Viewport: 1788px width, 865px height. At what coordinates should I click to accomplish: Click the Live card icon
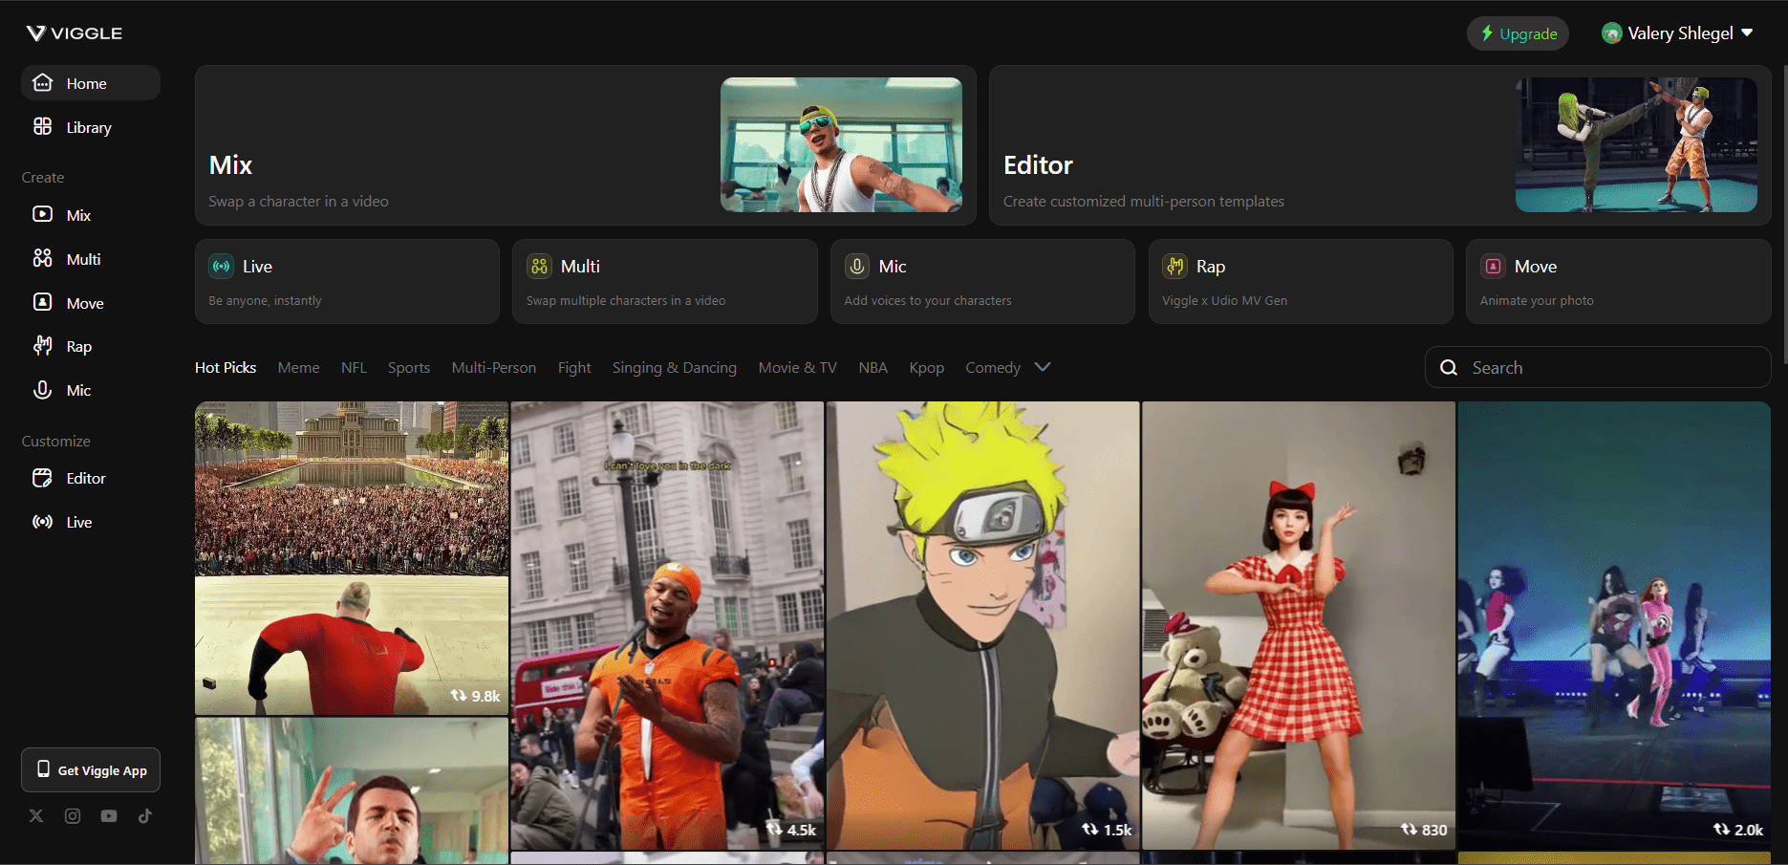(222, 267)
